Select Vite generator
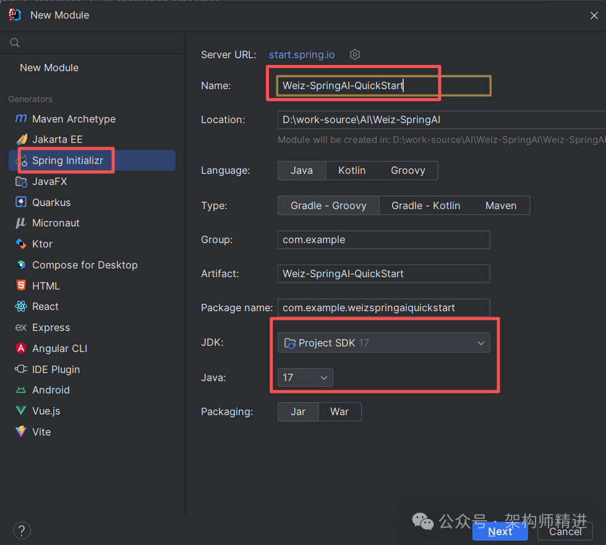Viewport: 606px width, 545px height. pyautogui.click(x=92, y=432)
